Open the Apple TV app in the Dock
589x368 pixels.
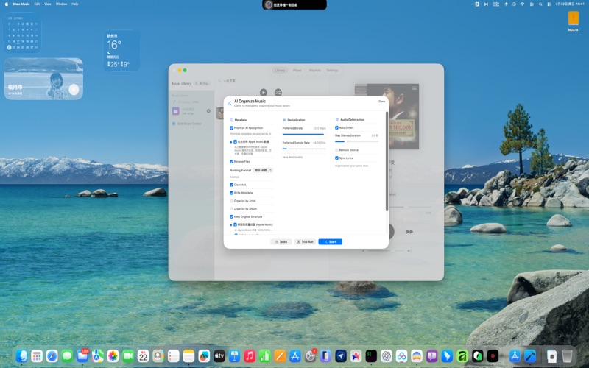[x=219, y=356]
